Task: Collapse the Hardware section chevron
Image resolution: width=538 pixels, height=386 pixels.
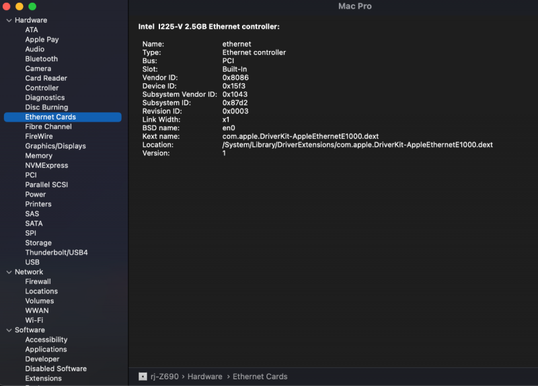Action: point(9,21)
